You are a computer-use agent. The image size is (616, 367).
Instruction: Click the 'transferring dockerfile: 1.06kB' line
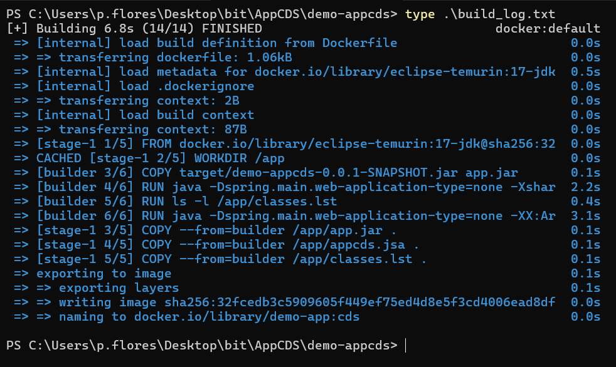[176, 58]
